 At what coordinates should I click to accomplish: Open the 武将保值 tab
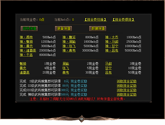click(x=29, y=28)
